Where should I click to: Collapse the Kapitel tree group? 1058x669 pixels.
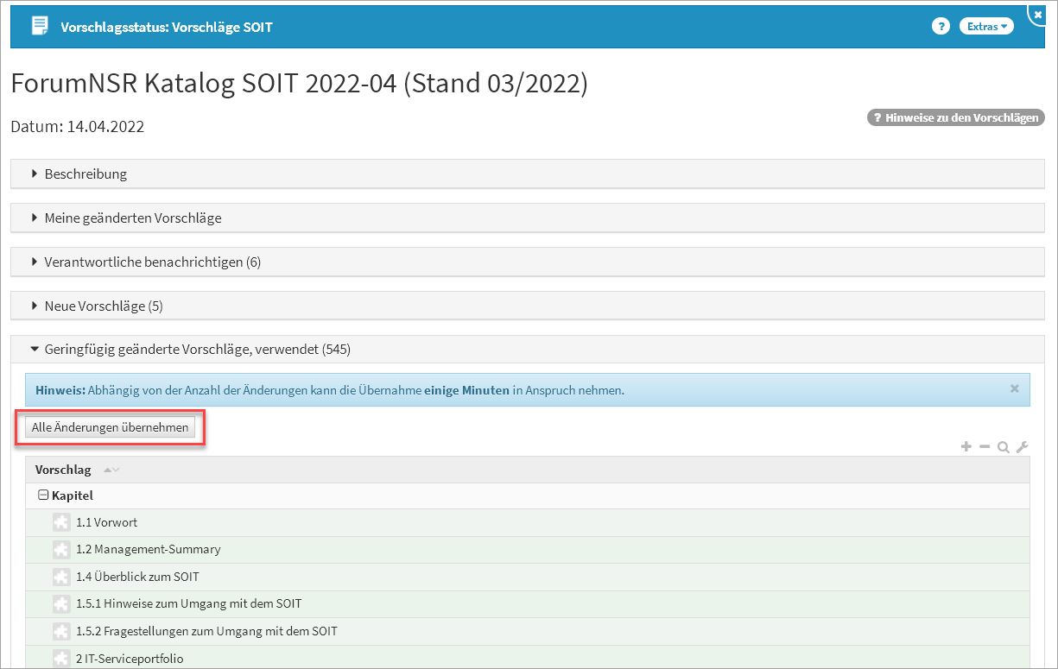click(x=43, y=496)
